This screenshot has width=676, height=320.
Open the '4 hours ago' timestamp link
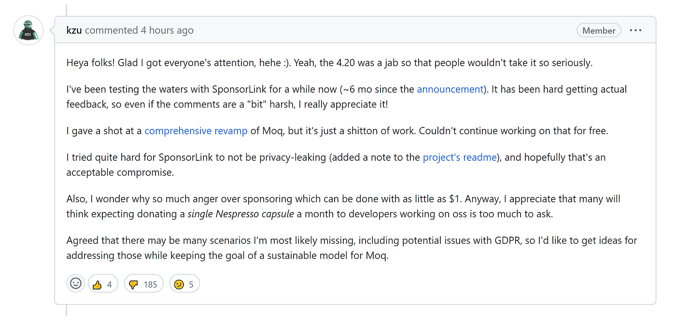pos(167,30)
